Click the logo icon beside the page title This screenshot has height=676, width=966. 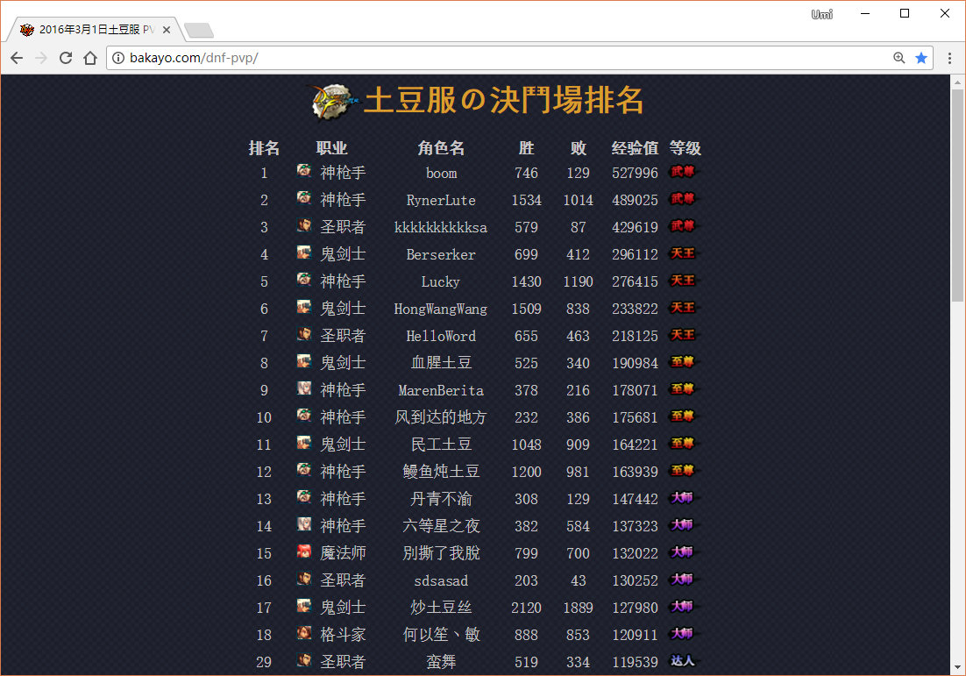[x=332, y=102]
